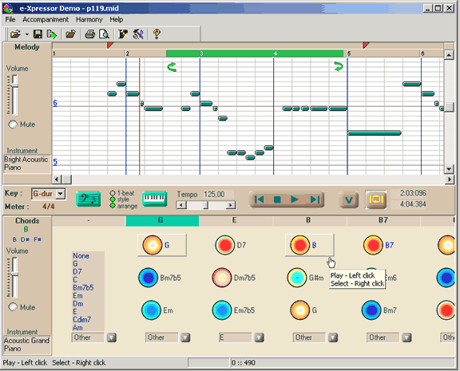Play the Dm7b5 chord circle

coord(222,278)
